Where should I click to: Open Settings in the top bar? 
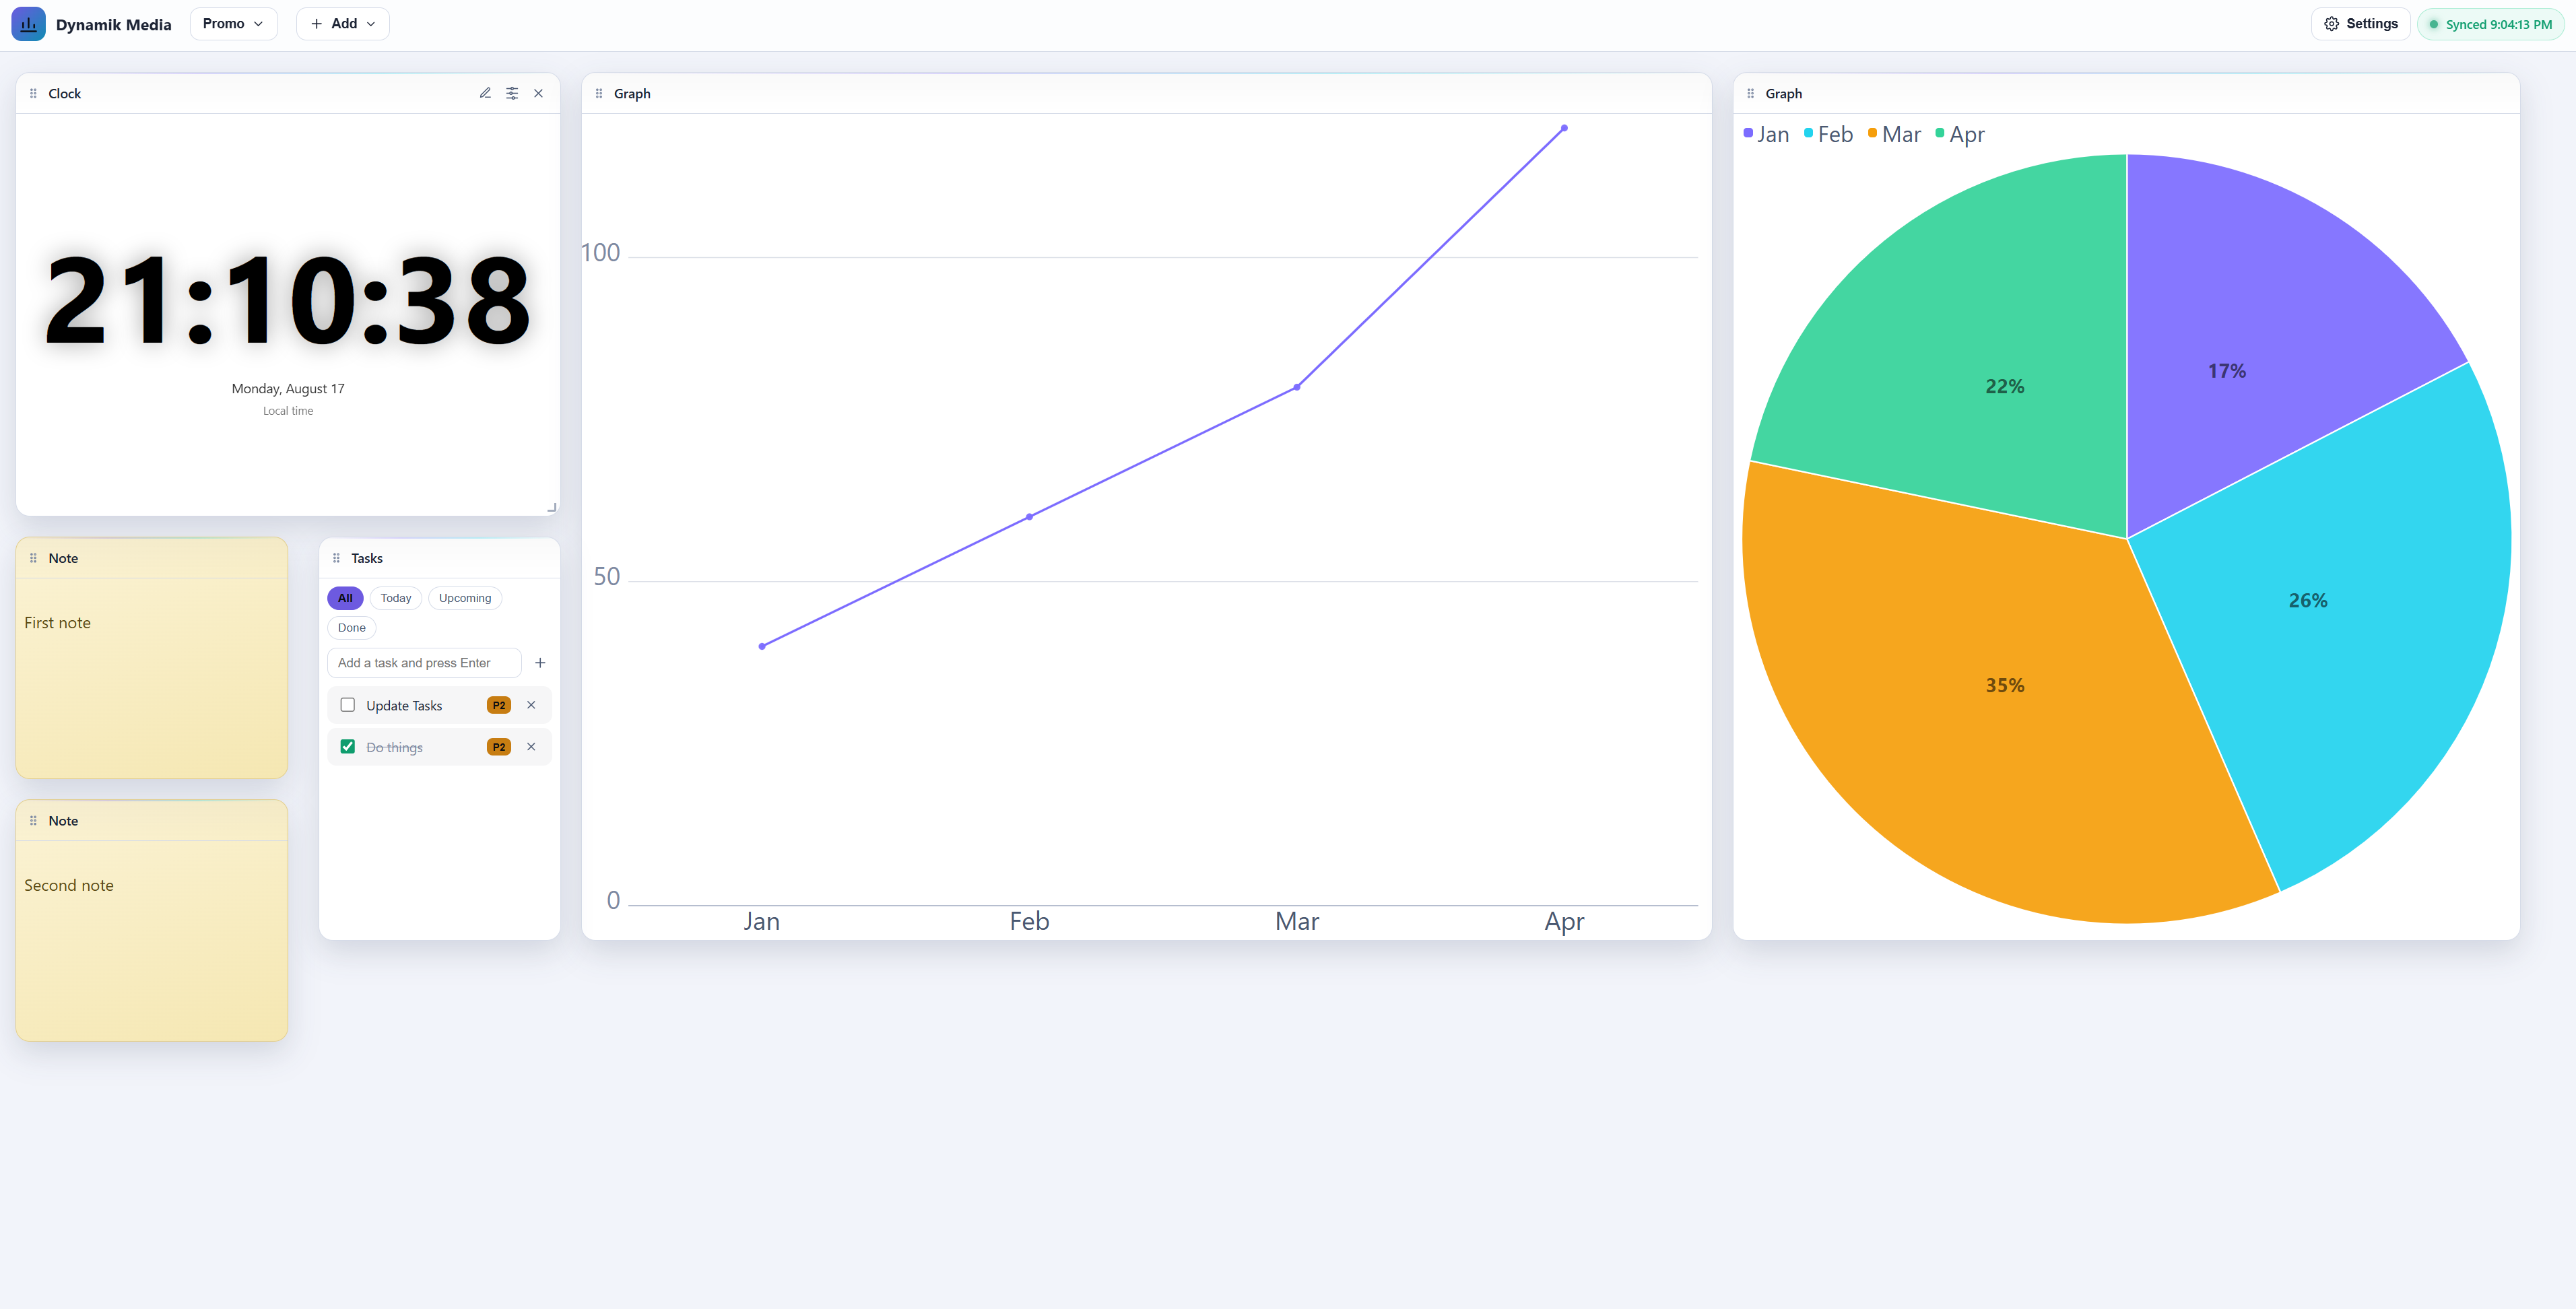point(2361,24)
